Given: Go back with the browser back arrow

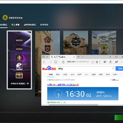Looking at the screenshot, I should pos(44,62).
